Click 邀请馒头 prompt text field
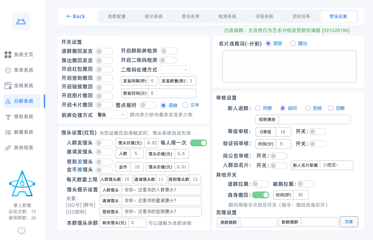The image size is (373, 240). tap(162, 201)
